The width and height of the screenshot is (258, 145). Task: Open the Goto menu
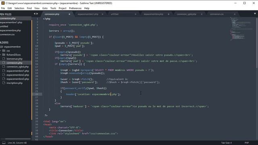45,8
